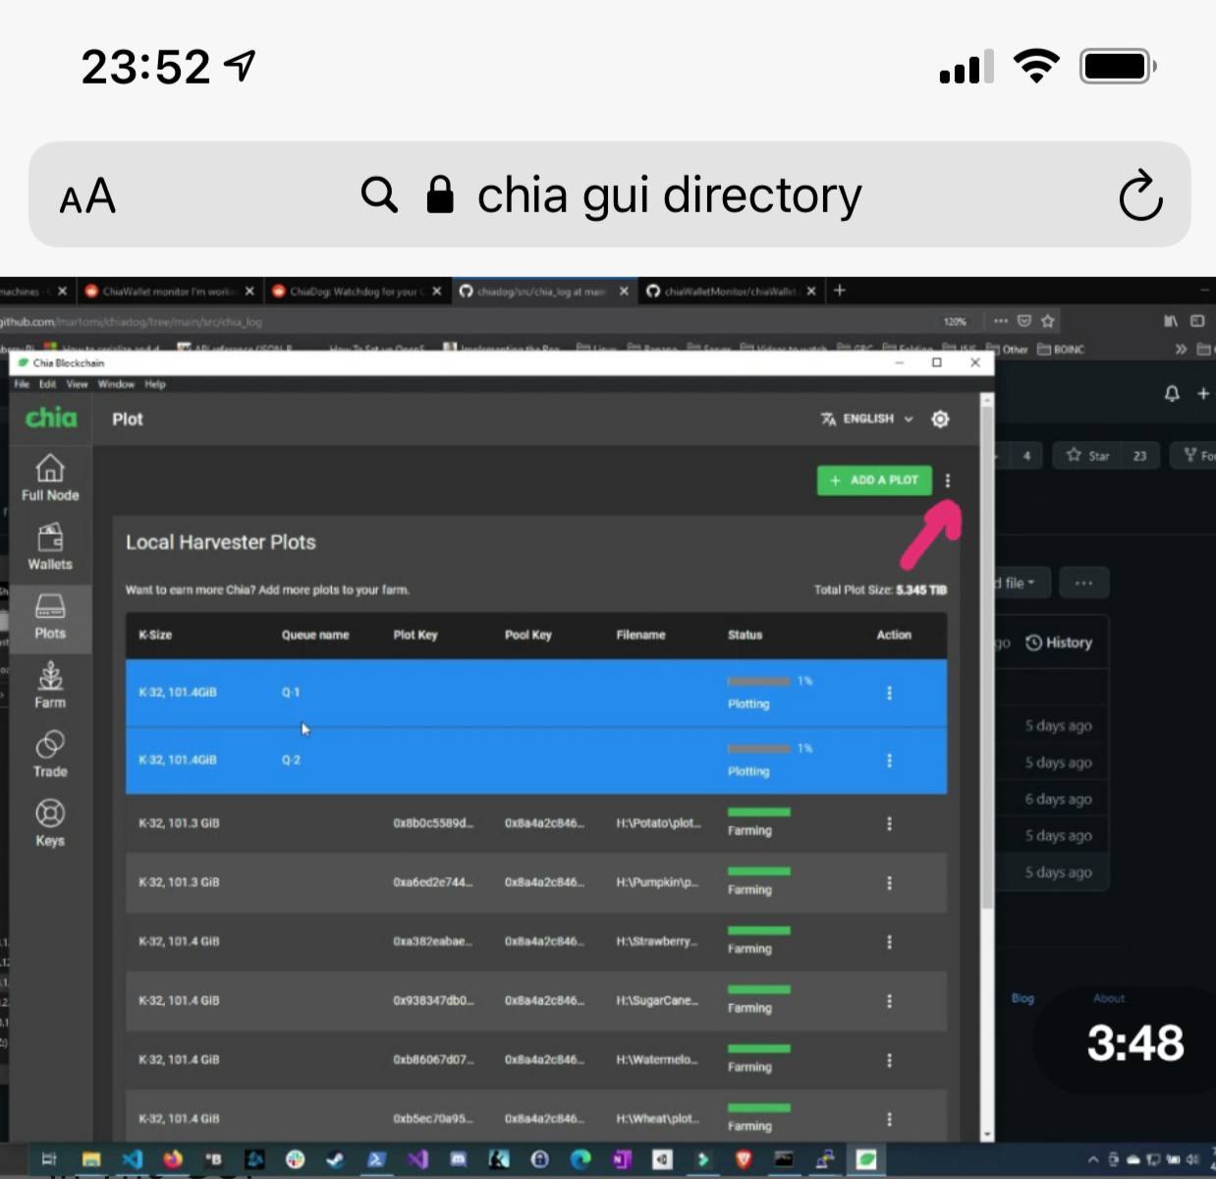Open the Trade sidebar section

[x=50, y=755]
